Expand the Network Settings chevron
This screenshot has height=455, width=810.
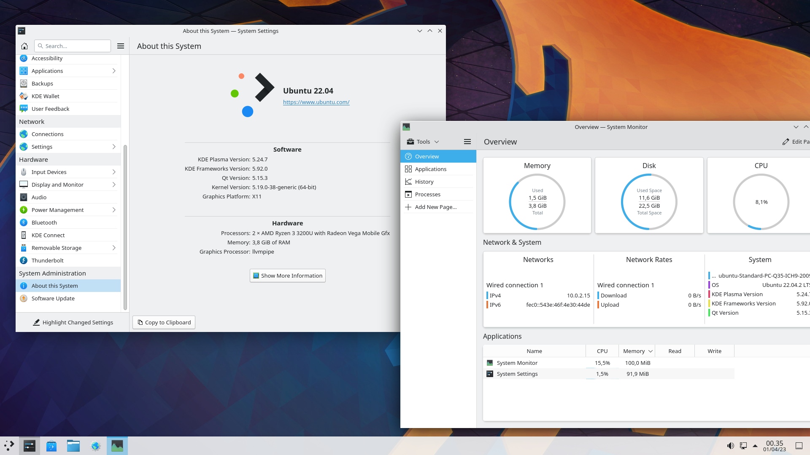(114, 147)
